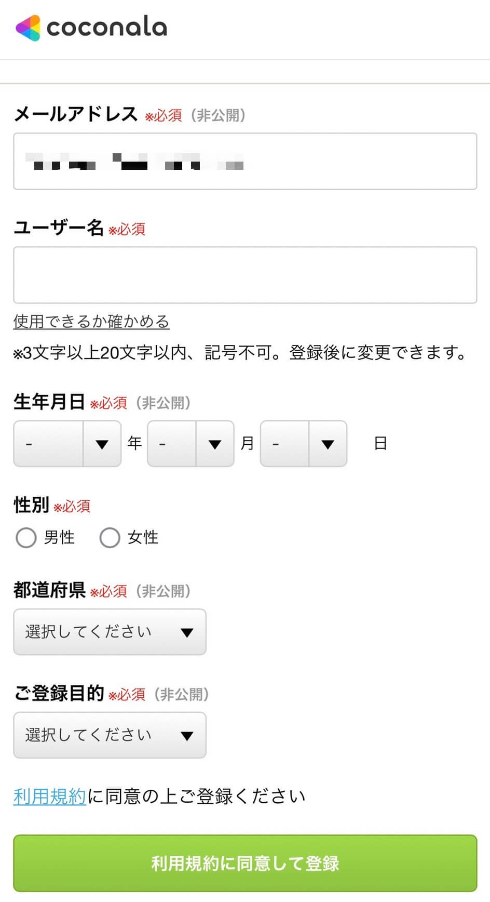Click the birth month dropdown arrow
Image resolution: width=490 pixels, height=902 pixels.
coord(214,444)
